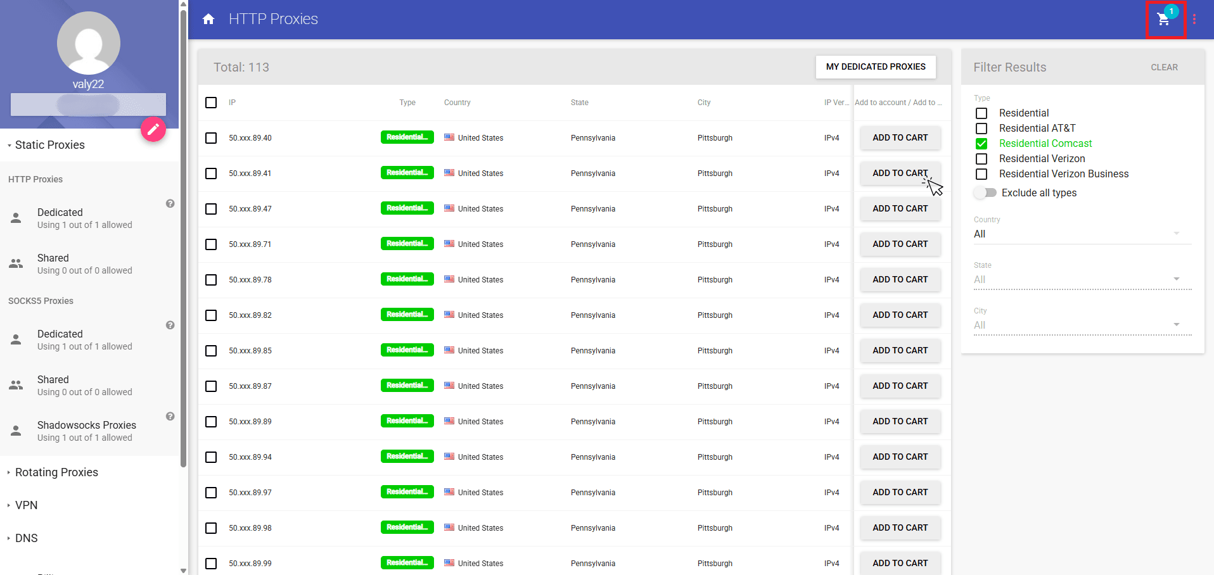Open HTTP Shared proxies menu item
The width and height of the screenshot is (1214, 575).
[x=53, y=263]
